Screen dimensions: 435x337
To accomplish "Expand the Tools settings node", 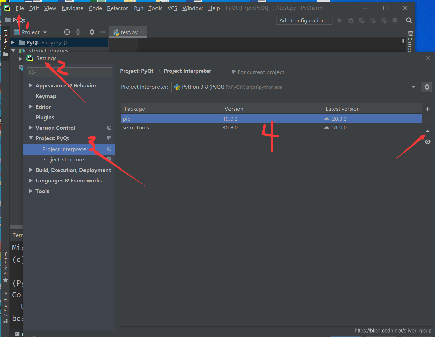I will click(x=31, y=191).
